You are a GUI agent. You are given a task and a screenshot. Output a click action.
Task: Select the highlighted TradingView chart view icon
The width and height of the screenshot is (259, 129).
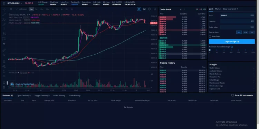click(x=139, y=9)
